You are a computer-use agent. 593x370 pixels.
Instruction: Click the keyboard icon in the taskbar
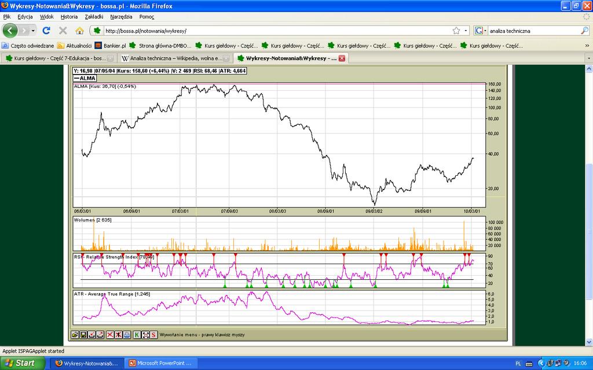[529, 364]
